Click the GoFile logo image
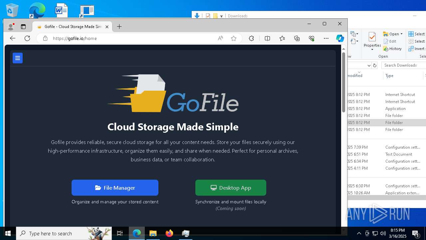 pyautogui.click(x=173, y=93)
